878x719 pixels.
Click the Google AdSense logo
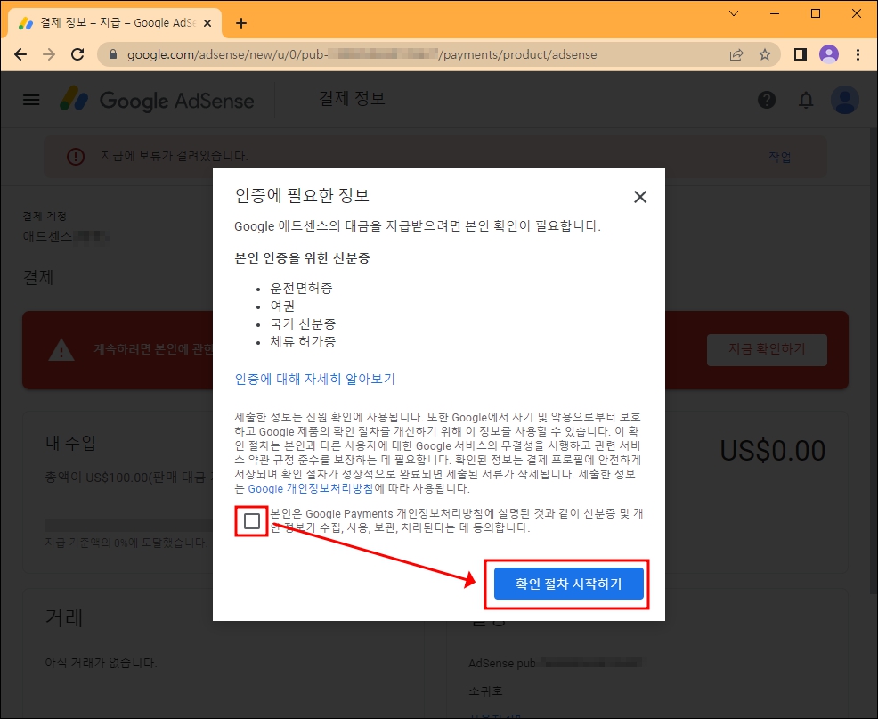[158, 101]
